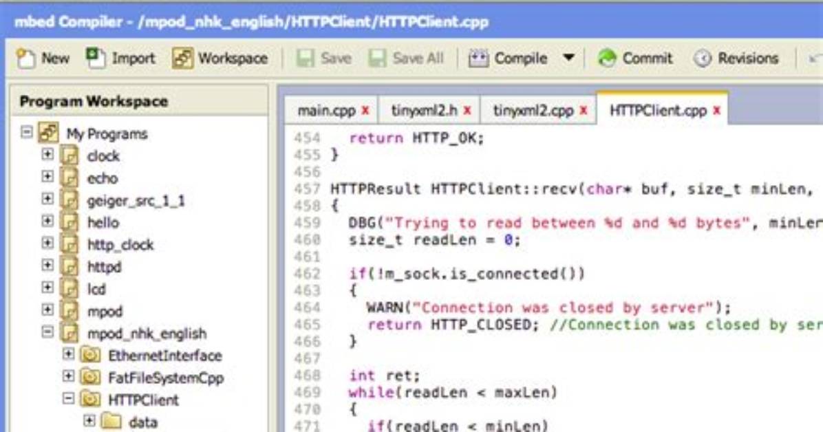Click the geiger_src_1_1 program icon
The width and height of the screenshot is (823, 432).
pos(70,200)
